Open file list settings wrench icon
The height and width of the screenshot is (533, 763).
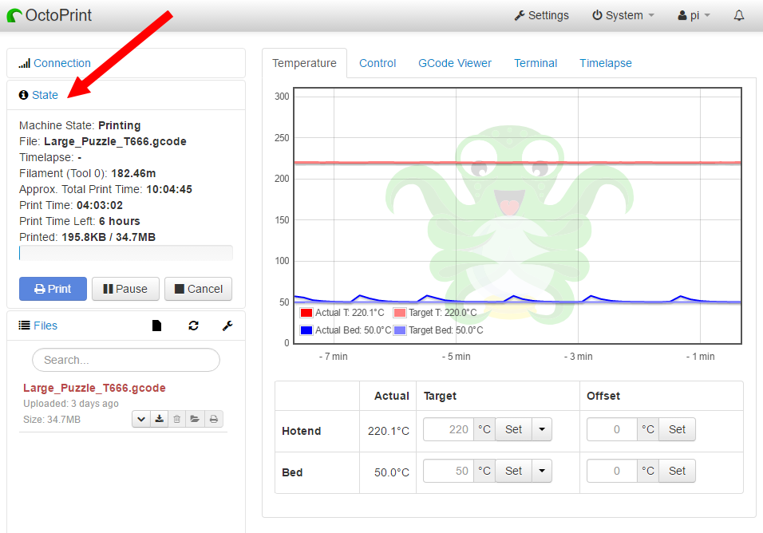click(x=227, y=326)
